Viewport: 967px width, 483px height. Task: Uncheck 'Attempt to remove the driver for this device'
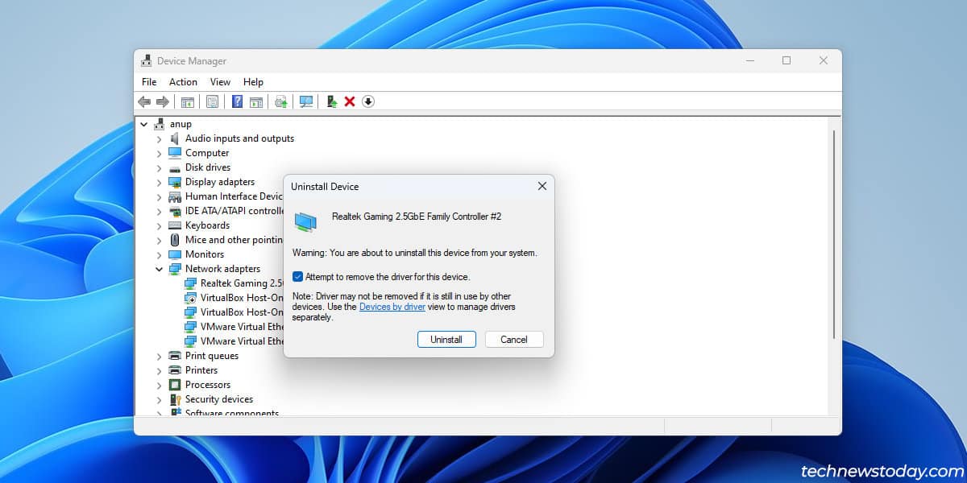[x=297, y=276]
